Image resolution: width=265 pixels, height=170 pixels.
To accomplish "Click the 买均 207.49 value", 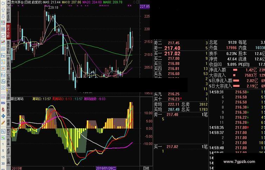I will coord(174,109).
